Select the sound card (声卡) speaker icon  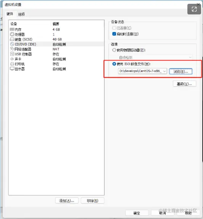point(12,59)
